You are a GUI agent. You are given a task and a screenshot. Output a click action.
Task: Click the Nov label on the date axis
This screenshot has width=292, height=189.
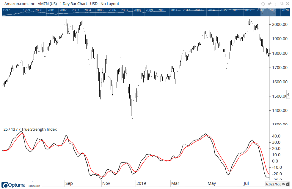point(106,183)
